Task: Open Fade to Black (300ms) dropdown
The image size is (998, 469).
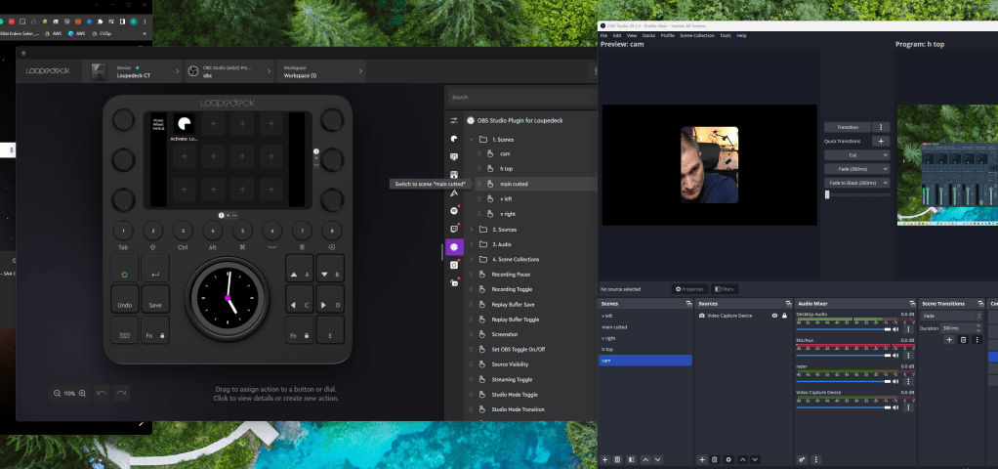Action: tap(856, 183)
